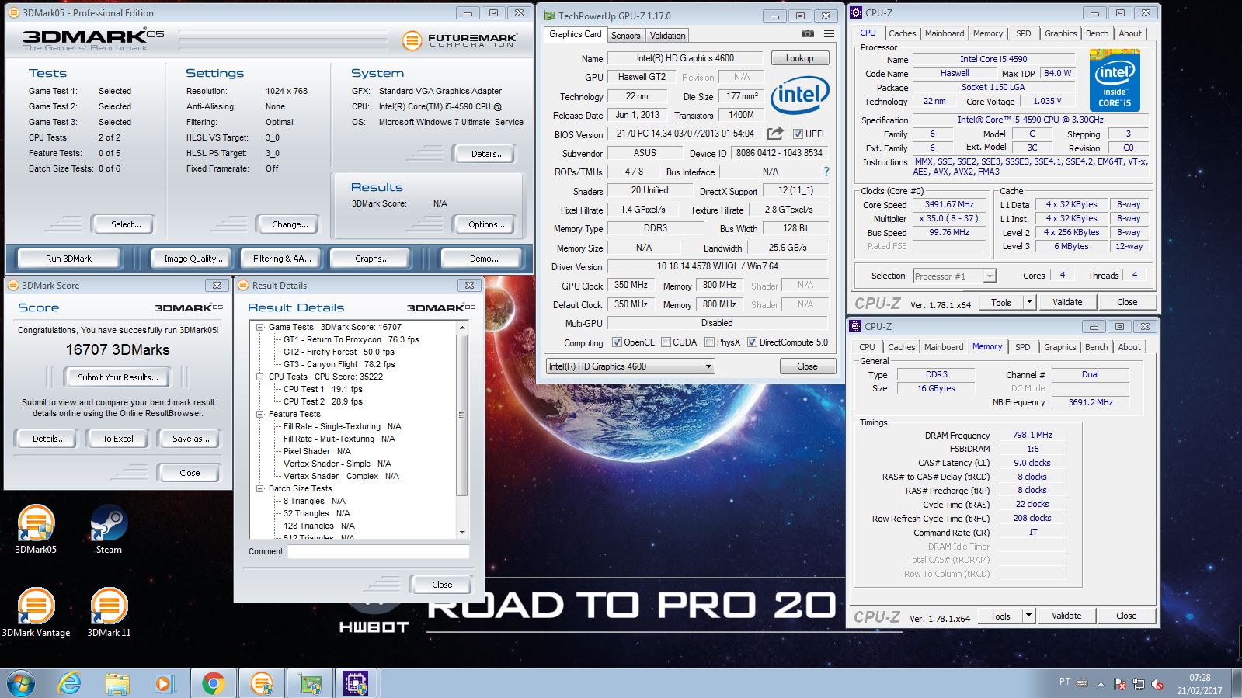Open the 3DMark Vantage desktop shortcut

click(36, 613)
